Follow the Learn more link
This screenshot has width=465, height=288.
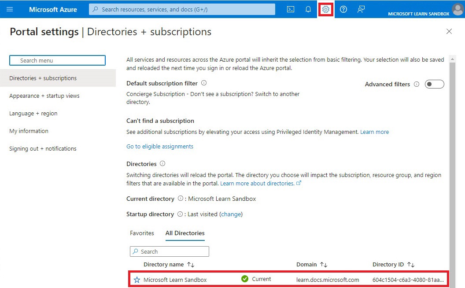pyautogui.click(x=374, y=132)
